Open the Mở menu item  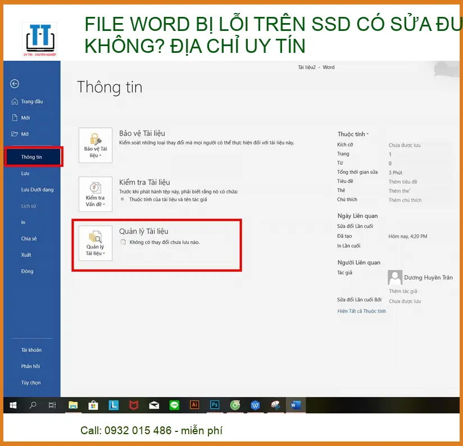point(25,134)
